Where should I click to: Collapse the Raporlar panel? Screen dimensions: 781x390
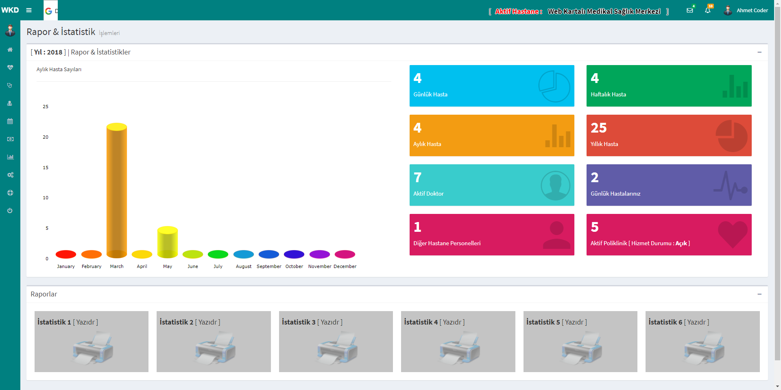pyautogui.click(x=759, y=294)
